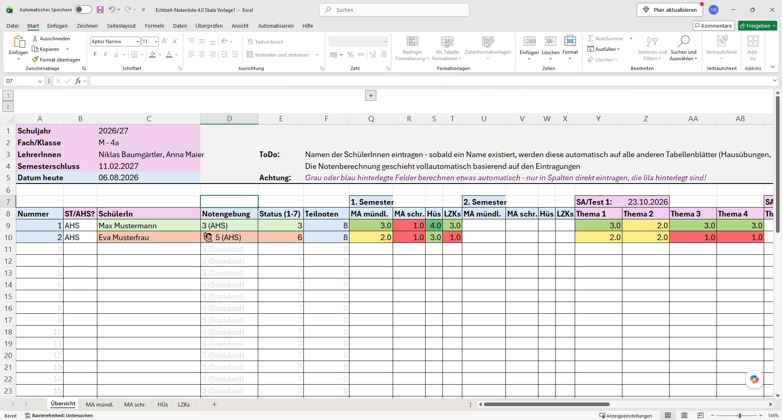
Task: Open Copilot floating icon
Action: 754,379
